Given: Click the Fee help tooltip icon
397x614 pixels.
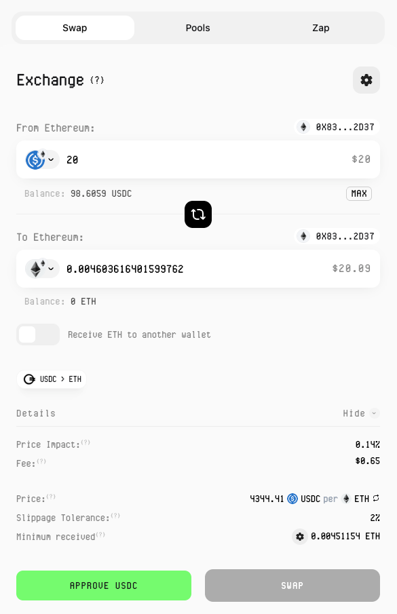Looking at the screenshot, I should 41,461.
